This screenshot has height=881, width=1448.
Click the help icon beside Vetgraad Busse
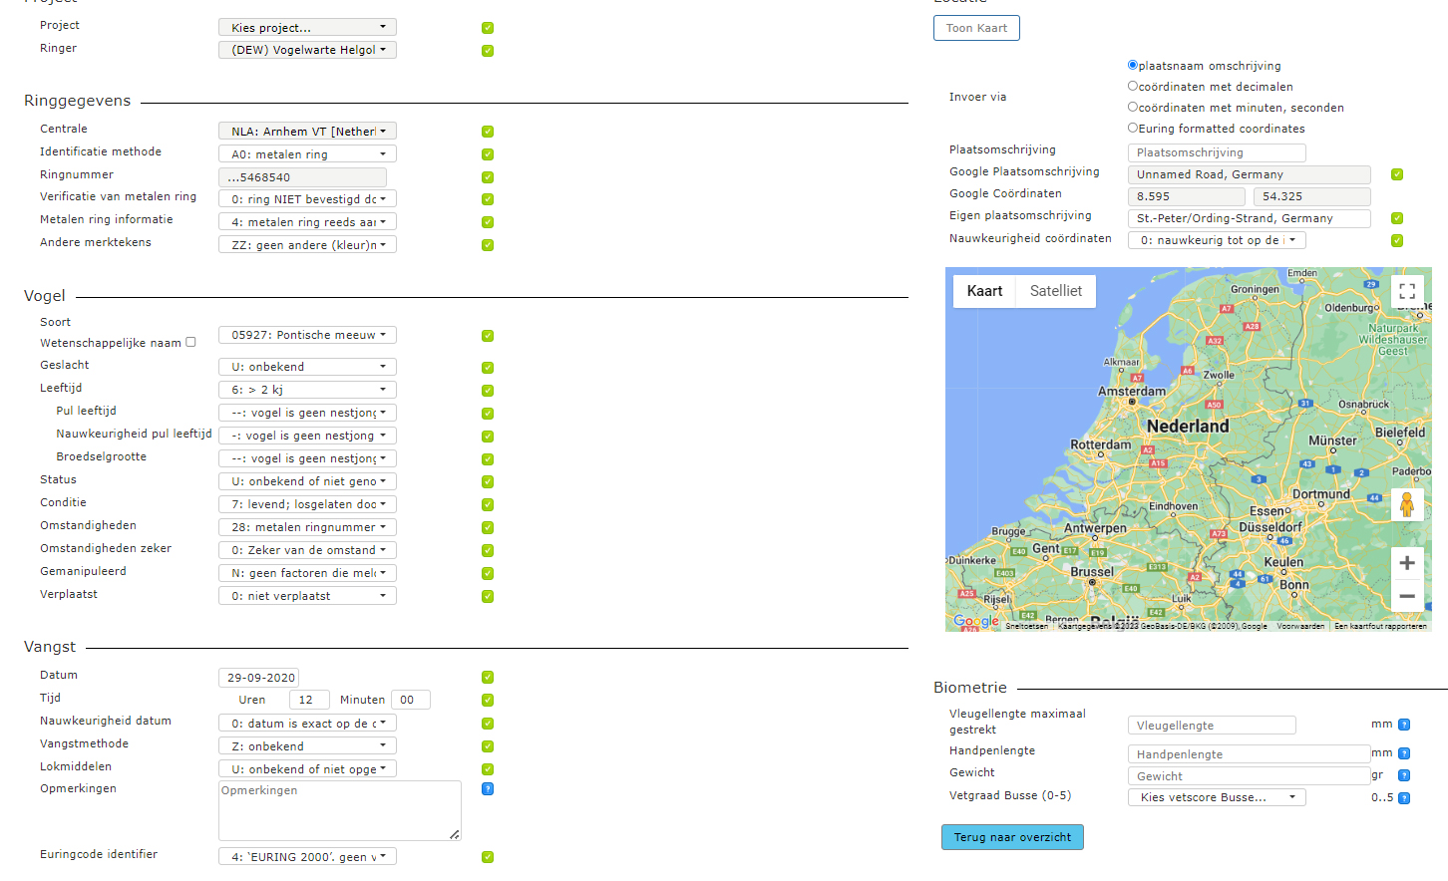(1404, 798)
